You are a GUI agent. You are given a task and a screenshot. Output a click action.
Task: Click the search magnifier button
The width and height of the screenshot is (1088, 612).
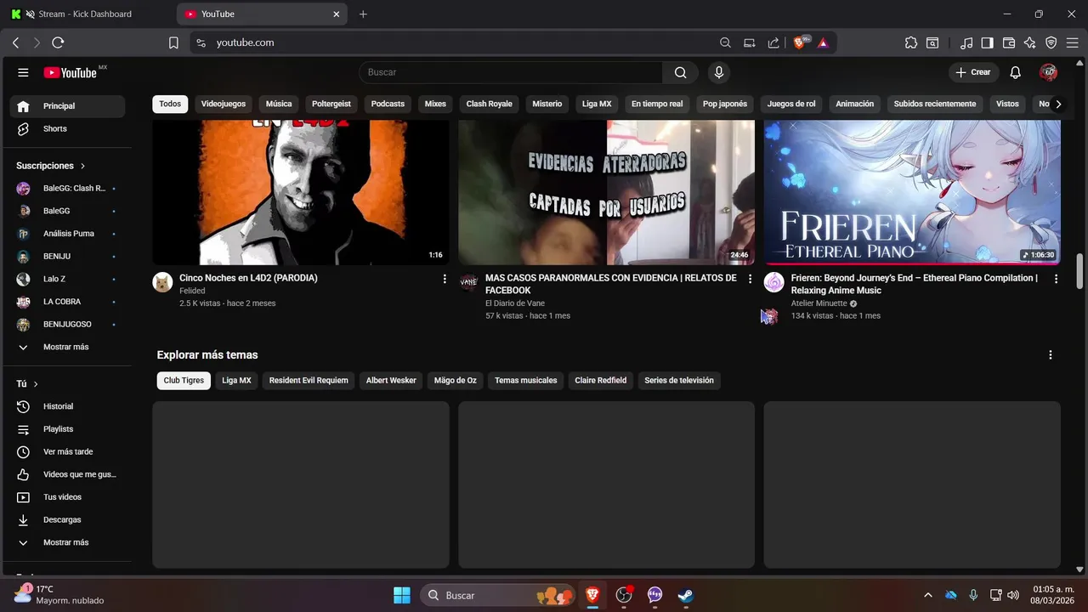point(680,72)
